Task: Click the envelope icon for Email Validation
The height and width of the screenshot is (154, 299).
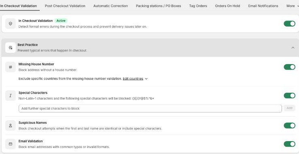Action: (x=11, y=144)
